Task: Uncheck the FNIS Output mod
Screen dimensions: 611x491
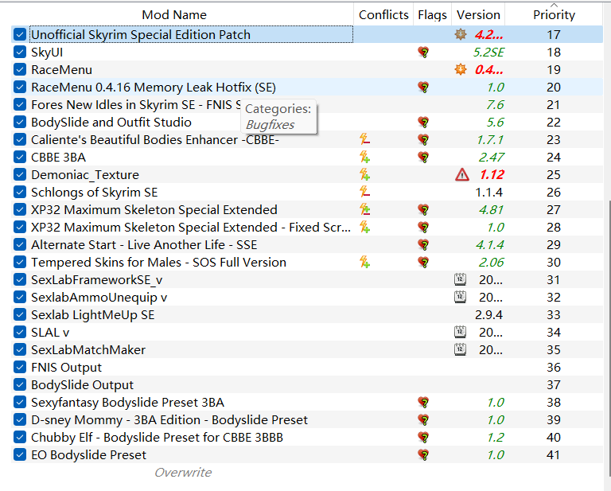Action: pos(19,367)
